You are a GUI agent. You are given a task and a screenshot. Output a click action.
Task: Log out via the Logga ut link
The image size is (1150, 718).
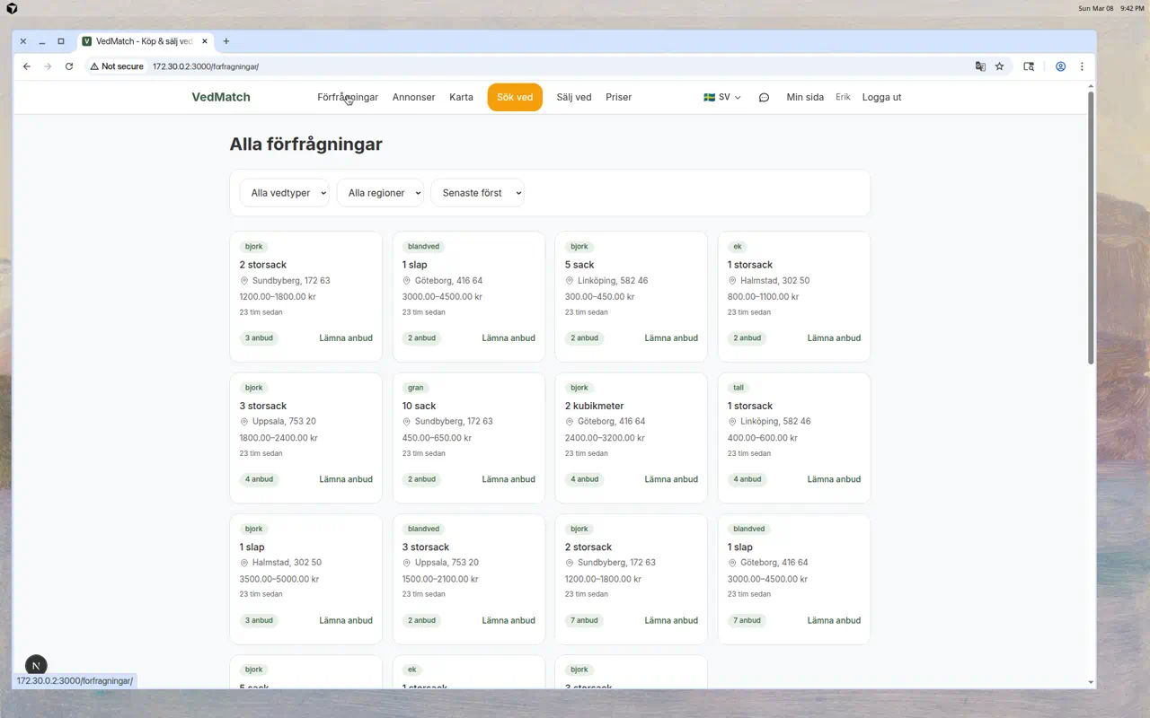click(880, 97)
